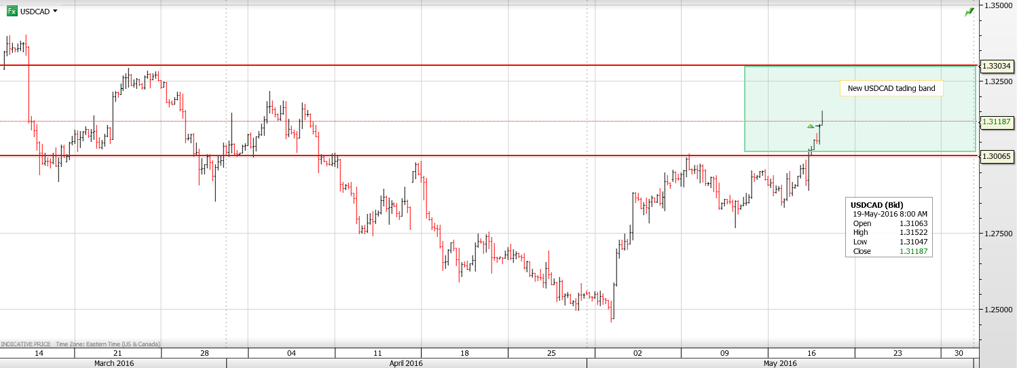Image resolution: width=1017 pixels, height=368 pixels.
Task: Click the 'April 2016' month axis label
Action: click(406, 363)
